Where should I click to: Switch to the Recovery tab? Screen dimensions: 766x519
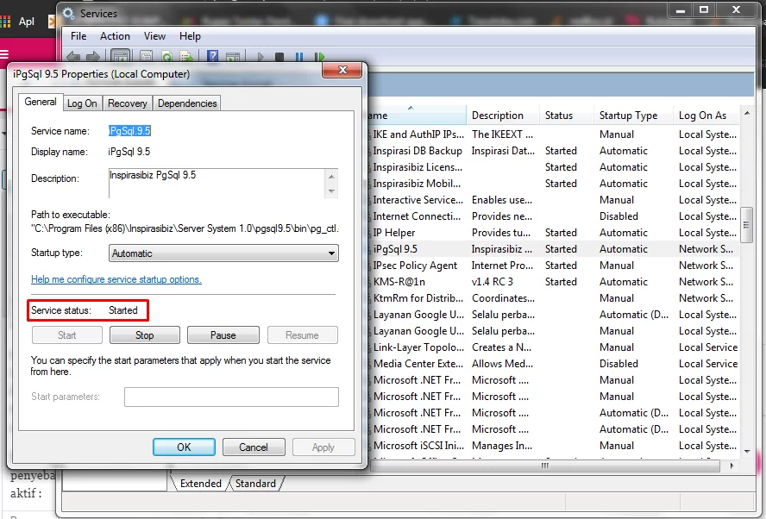point(127,103)
